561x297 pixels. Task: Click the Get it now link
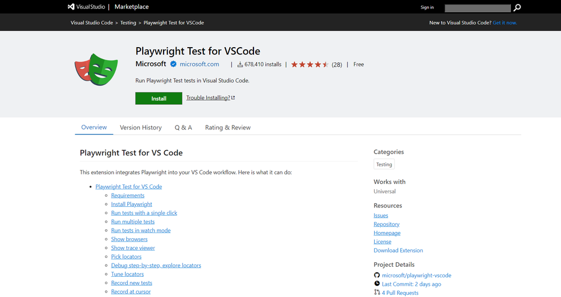[505, 22]
